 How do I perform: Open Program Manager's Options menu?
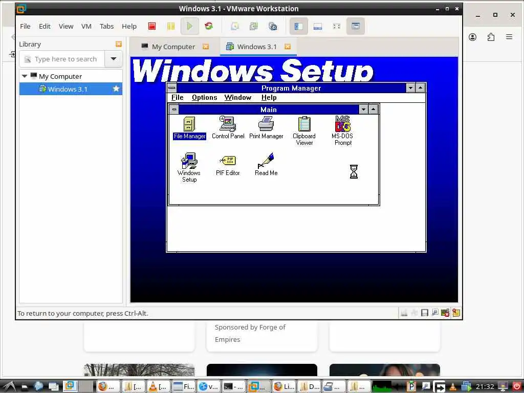pos(205,98)
